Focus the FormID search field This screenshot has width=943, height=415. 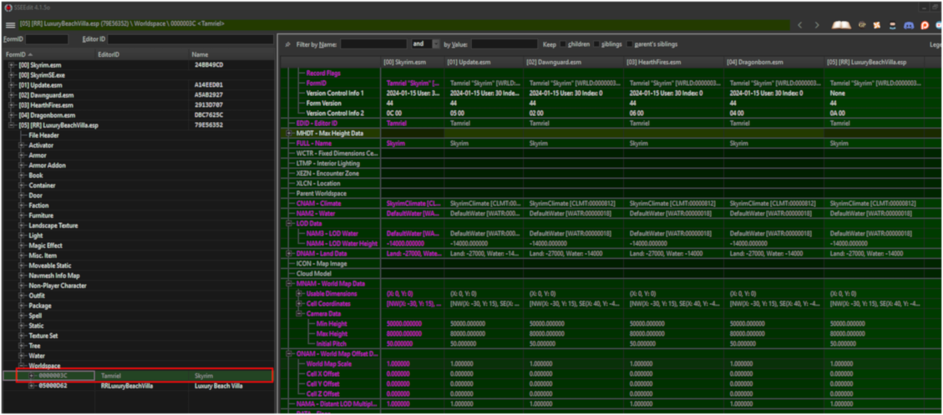(x=47, y=39)
